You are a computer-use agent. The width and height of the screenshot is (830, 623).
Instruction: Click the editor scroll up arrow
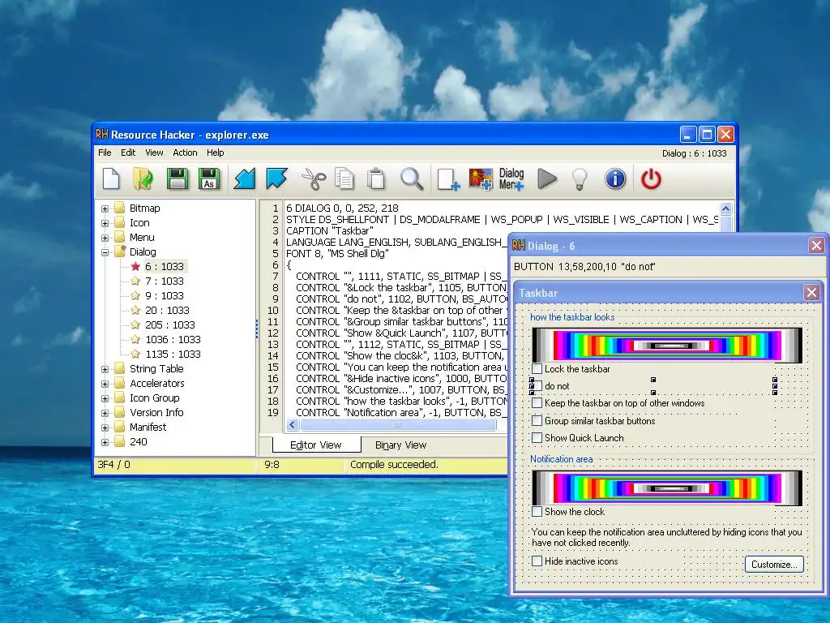click(x=725, y=208)
